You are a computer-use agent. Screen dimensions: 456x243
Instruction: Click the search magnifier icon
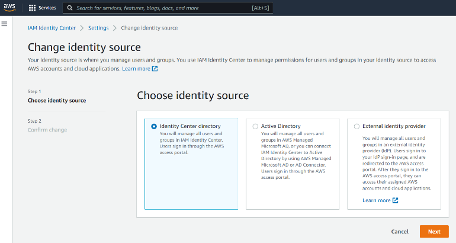click(70, 8)
